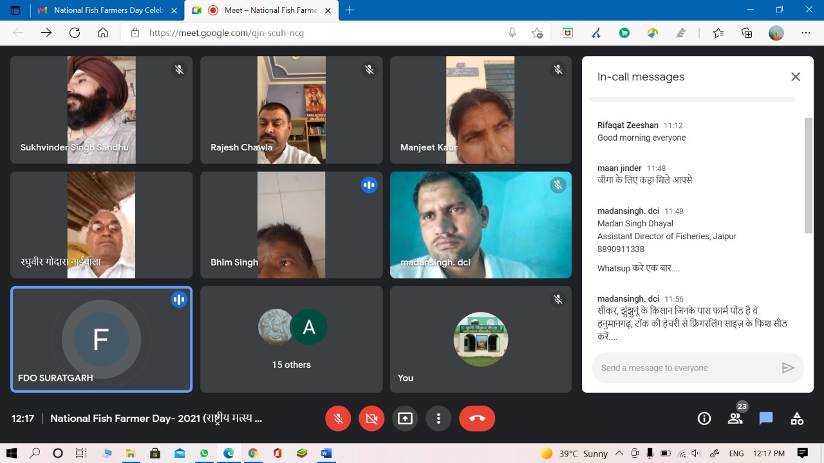The height and width of the screenshot is (463, 824).
Task: Open the activities icon
Action: 797,419
